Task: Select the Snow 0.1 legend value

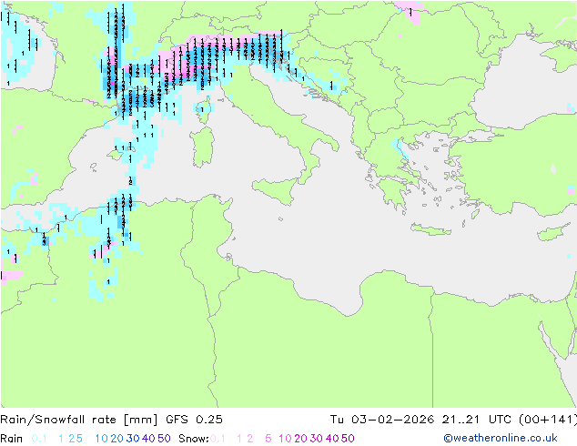Action: (218, 439)
